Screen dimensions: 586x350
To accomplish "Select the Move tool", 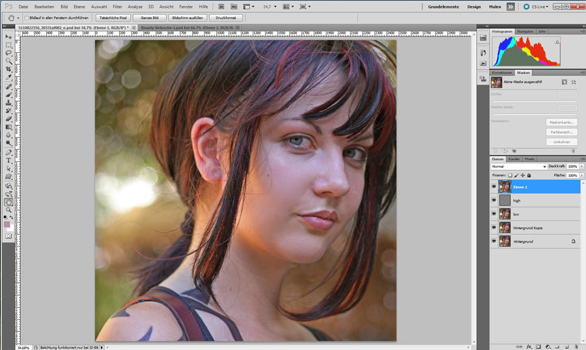I will [8, 36].
